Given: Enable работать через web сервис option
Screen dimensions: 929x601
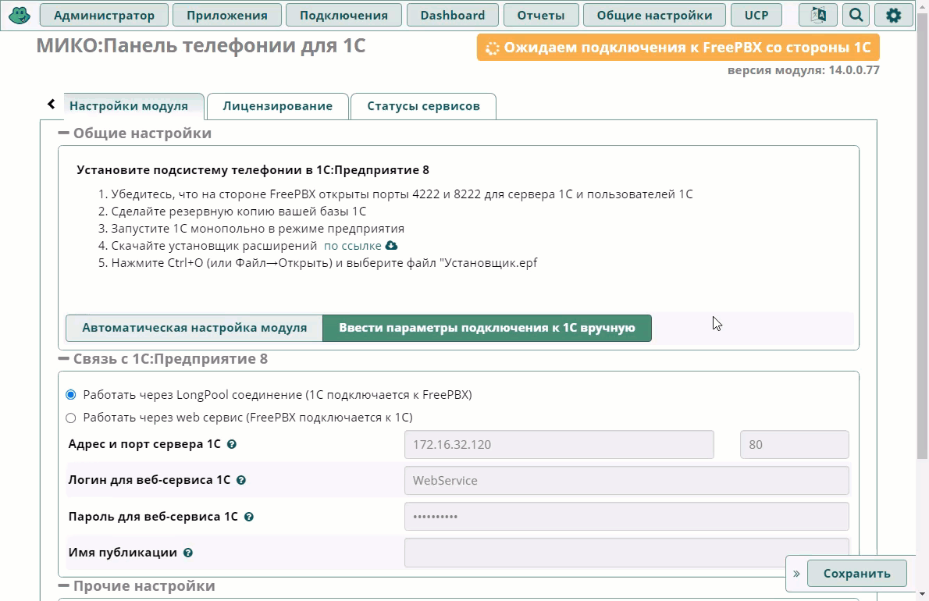Looking at the screenshot, I should [70, 418].
